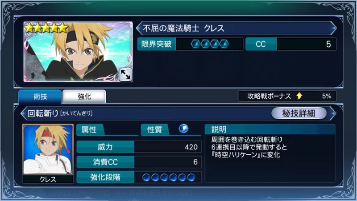Expand the card artwork with the arrows icon
Viewport: 357px width, 201px height.
(x=125, y=74)
